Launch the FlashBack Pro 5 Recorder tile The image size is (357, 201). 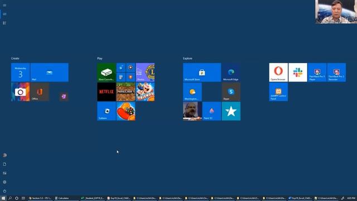click(336, 73)
